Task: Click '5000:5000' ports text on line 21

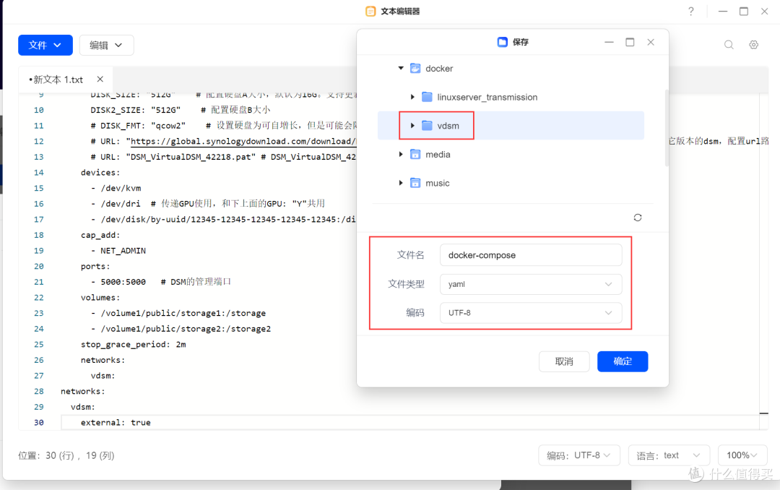Action: click(x=123, y=282)
